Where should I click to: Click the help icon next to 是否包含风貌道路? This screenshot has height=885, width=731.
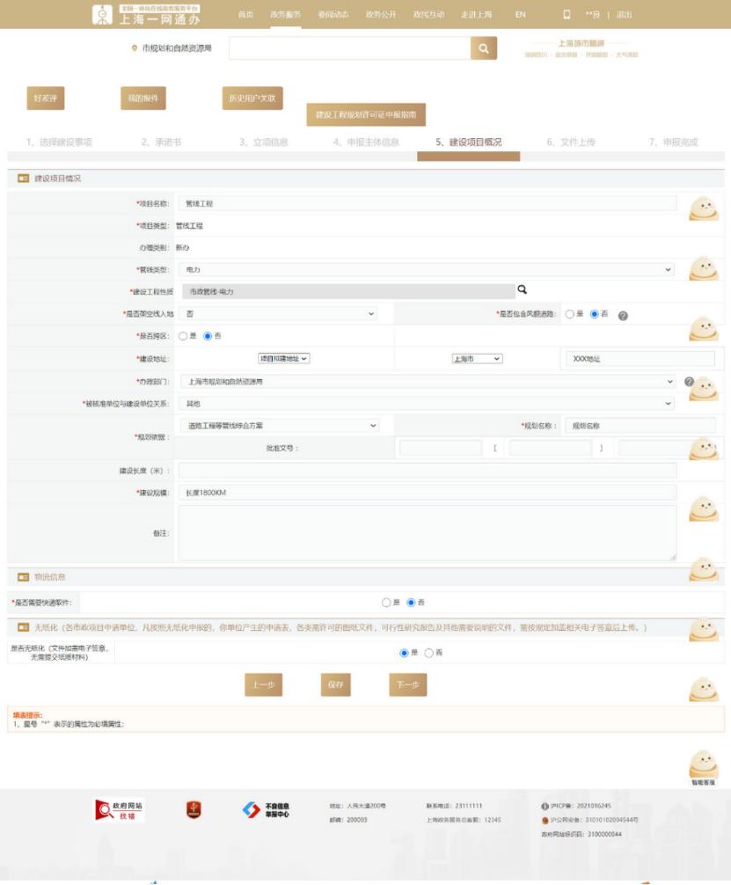coord(623,315)
